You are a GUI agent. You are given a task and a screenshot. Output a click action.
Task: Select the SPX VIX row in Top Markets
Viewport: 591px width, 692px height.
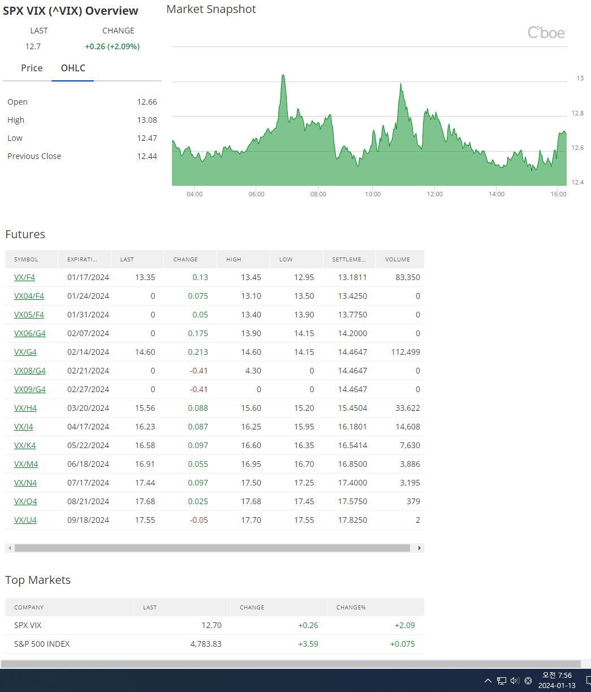click(214, 625)
